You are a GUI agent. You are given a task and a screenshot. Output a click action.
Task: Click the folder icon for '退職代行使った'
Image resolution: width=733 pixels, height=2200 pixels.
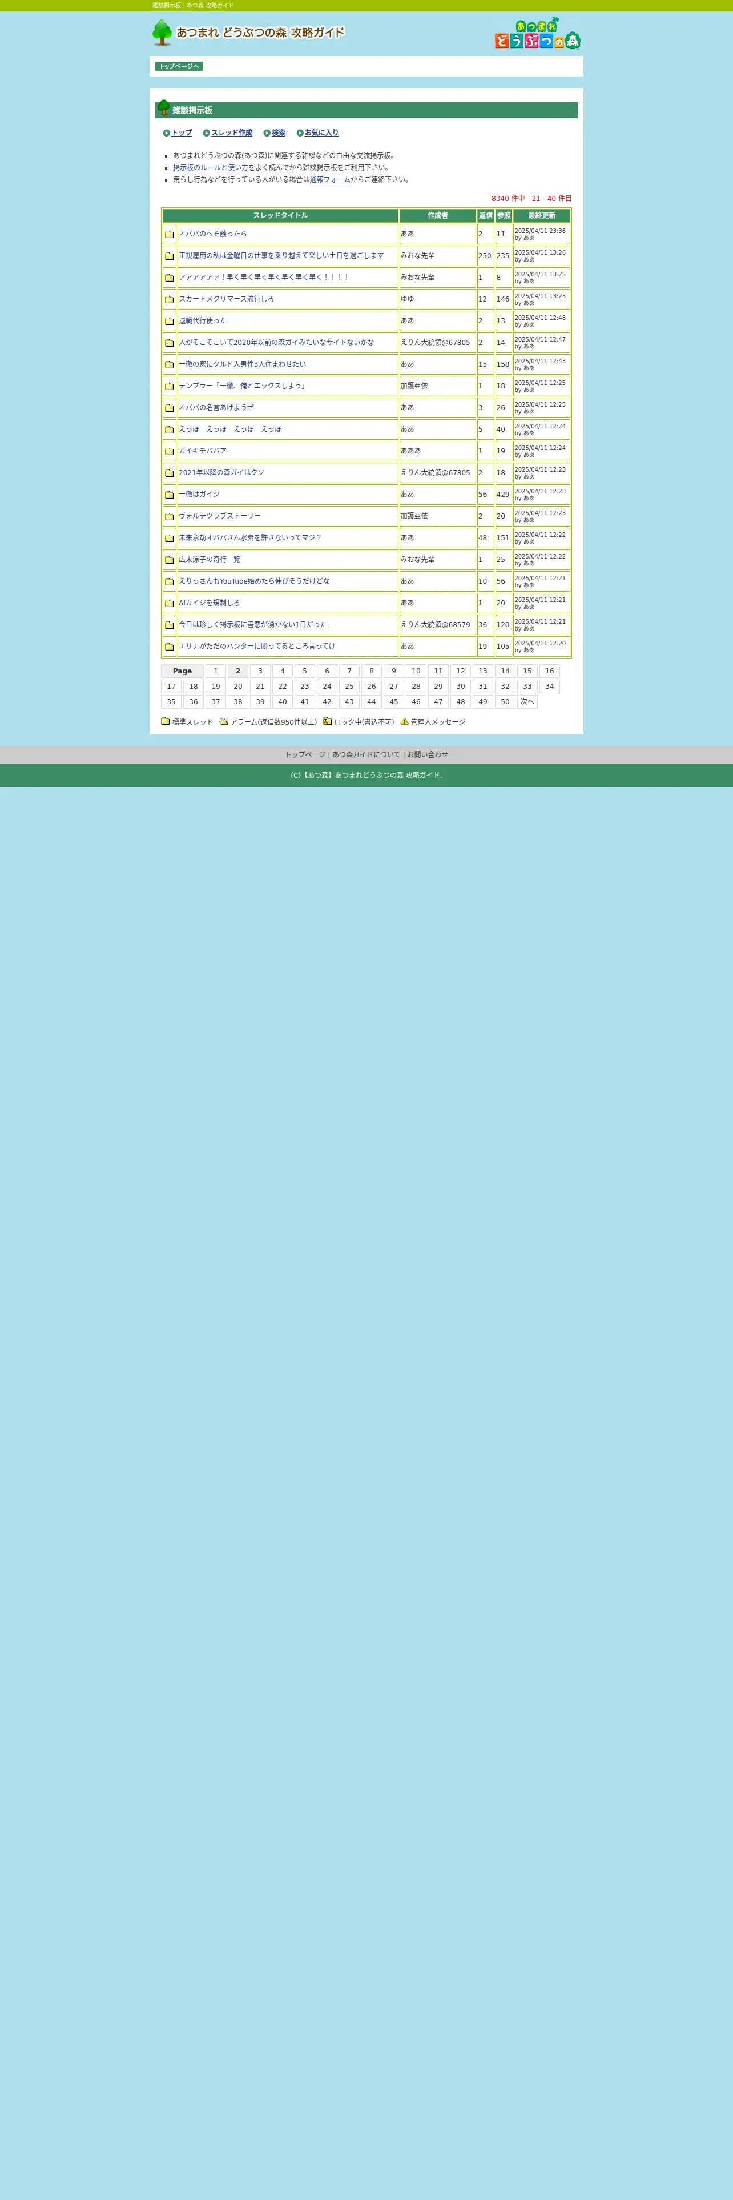pos(169,321)
